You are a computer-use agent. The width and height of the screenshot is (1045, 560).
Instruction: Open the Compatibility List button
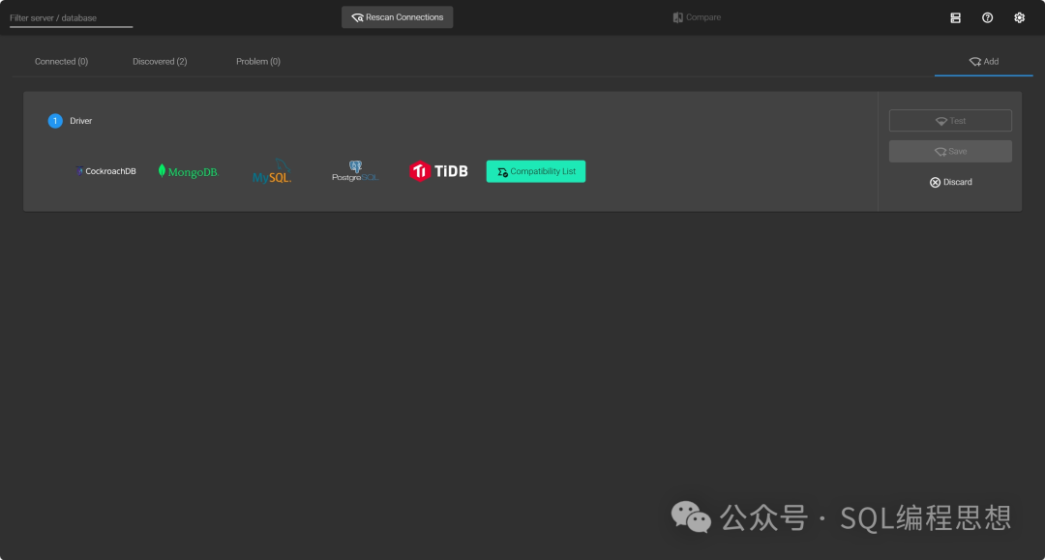[536, 171]
